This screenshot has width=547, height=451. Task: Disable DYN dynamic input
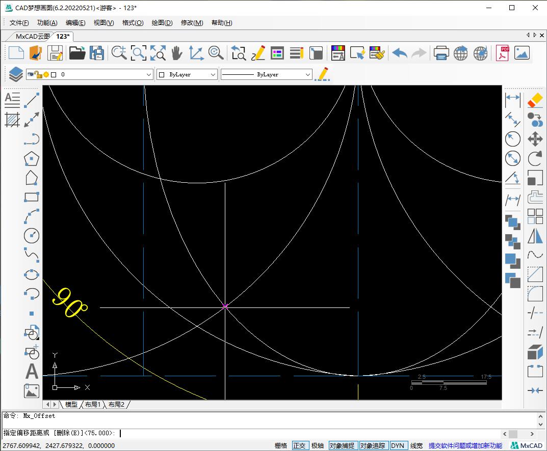point(398,445)
